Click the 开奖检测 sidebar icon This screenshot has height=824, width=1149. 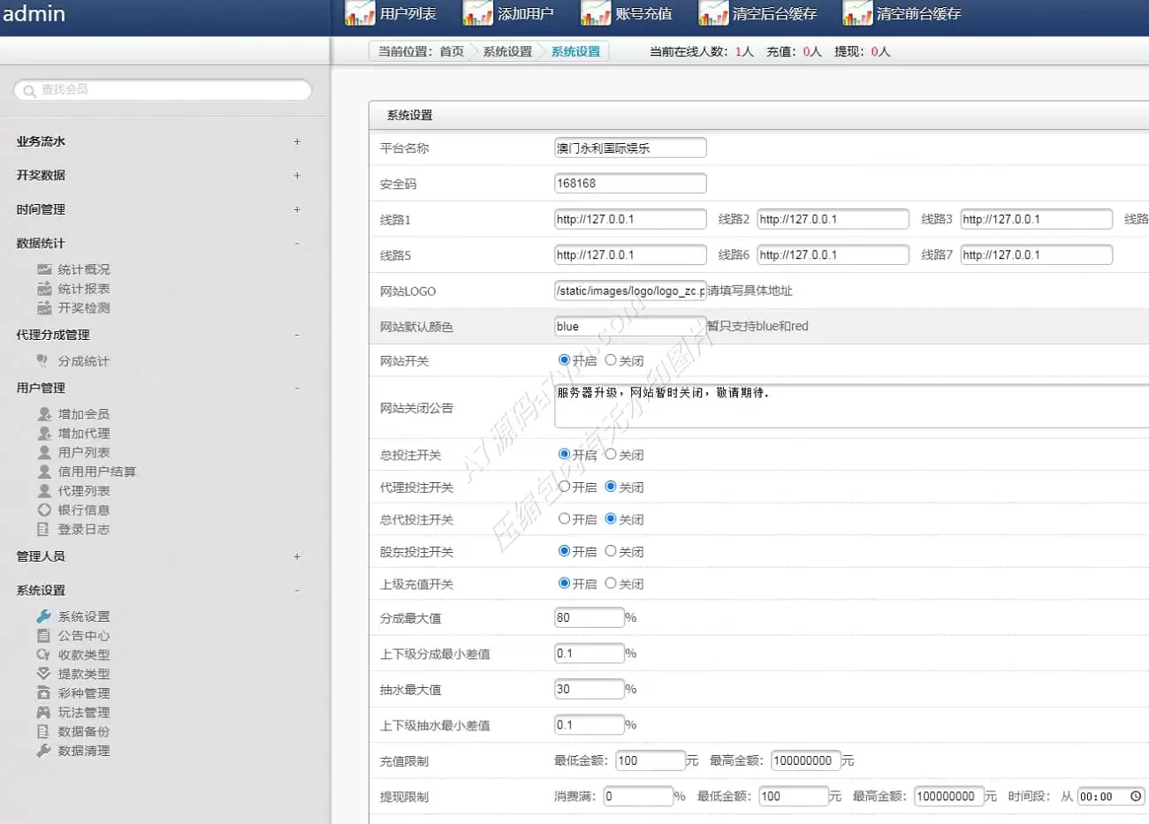[x=44, y=308]
